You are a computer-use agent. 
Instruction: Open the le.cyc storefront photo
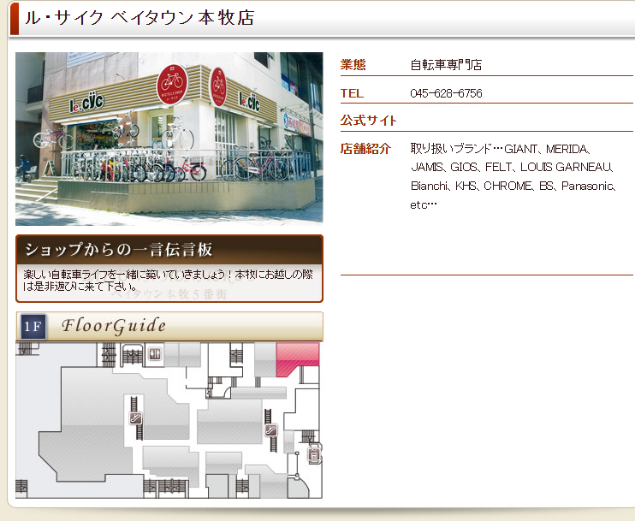click(169, 139)
